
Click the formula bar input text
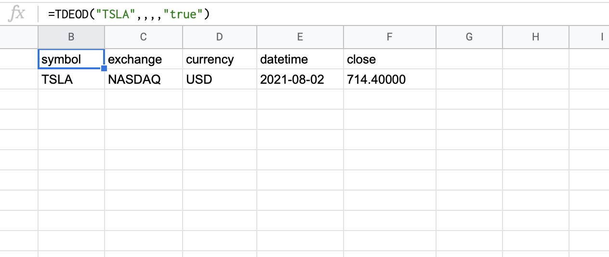click(129, 14)
